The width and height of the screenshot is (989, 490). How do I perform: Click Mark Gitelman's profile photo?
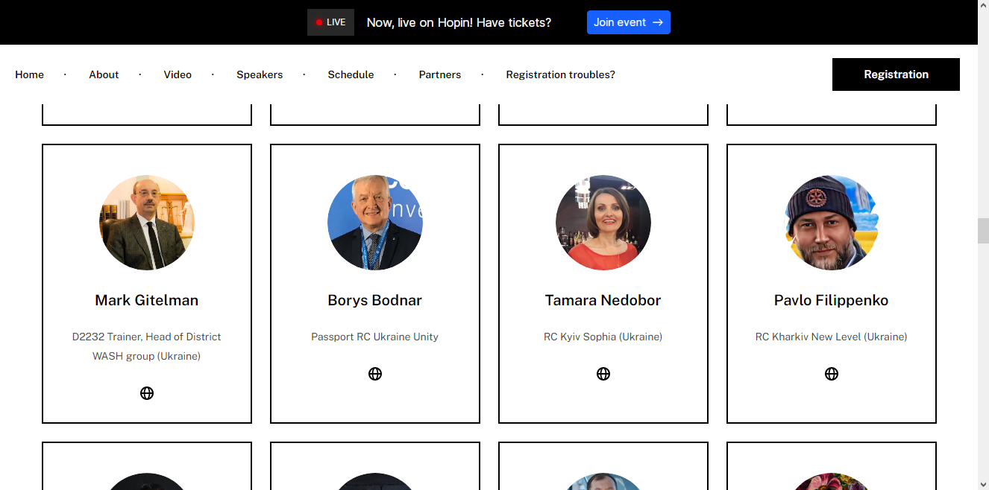[x=147, y=223]
